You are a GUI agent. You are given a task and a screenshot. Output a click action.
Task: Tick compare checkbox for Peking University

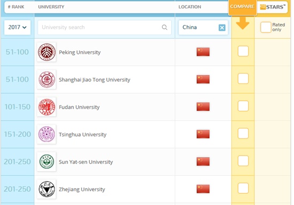coord(243,51)
